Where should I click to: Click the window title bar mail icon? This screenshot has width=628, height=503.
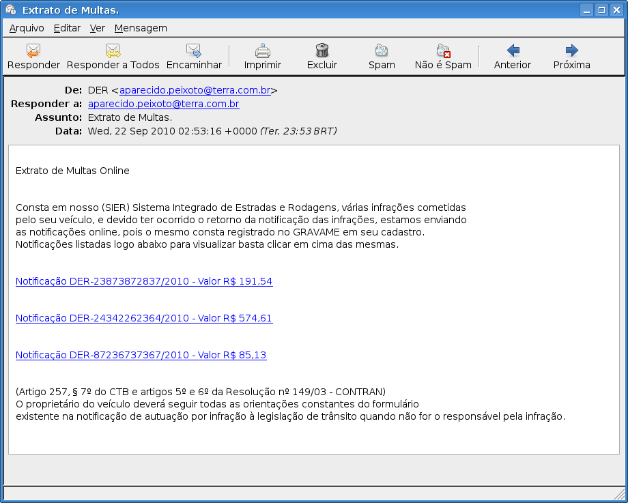11,10
